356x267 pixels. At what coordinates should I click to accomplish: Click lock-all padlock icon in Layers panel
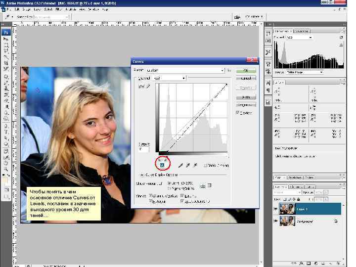(298, 199)
